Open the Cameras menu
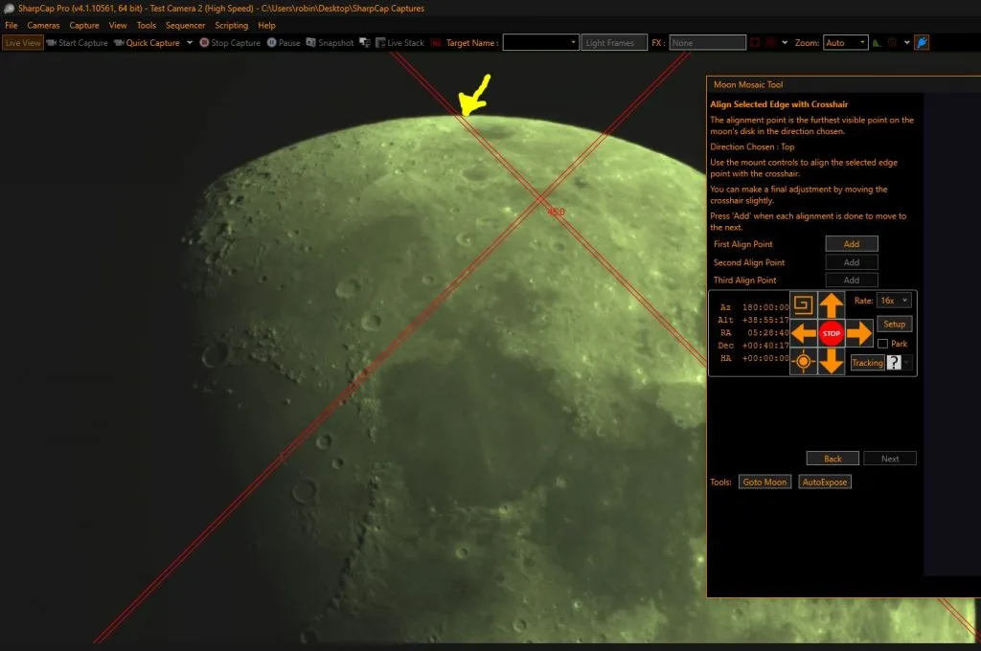The image size is (981, 651). point(43,25)
